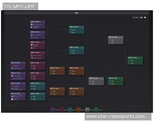Click the Oct 20 18:00 match header
154x123 pixels.
[18, 83]
